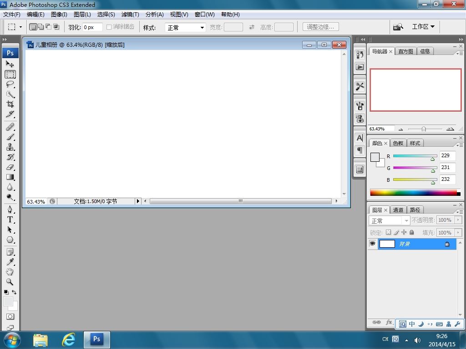Viewport: 466px width, 349px height.
Task: Switch to the 通道 tab
Action: pyautogui.click(x=398, y=210)
